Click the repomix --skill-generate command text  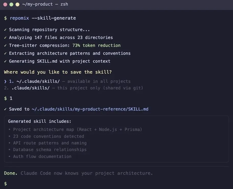(43, 18)
